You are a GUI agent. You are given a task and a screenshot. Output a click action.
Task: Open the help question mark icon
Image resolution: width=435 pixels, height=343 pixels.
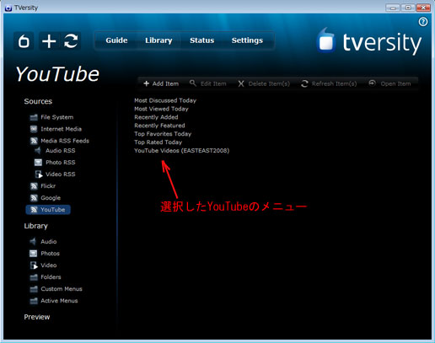click(x=423, y=22)
